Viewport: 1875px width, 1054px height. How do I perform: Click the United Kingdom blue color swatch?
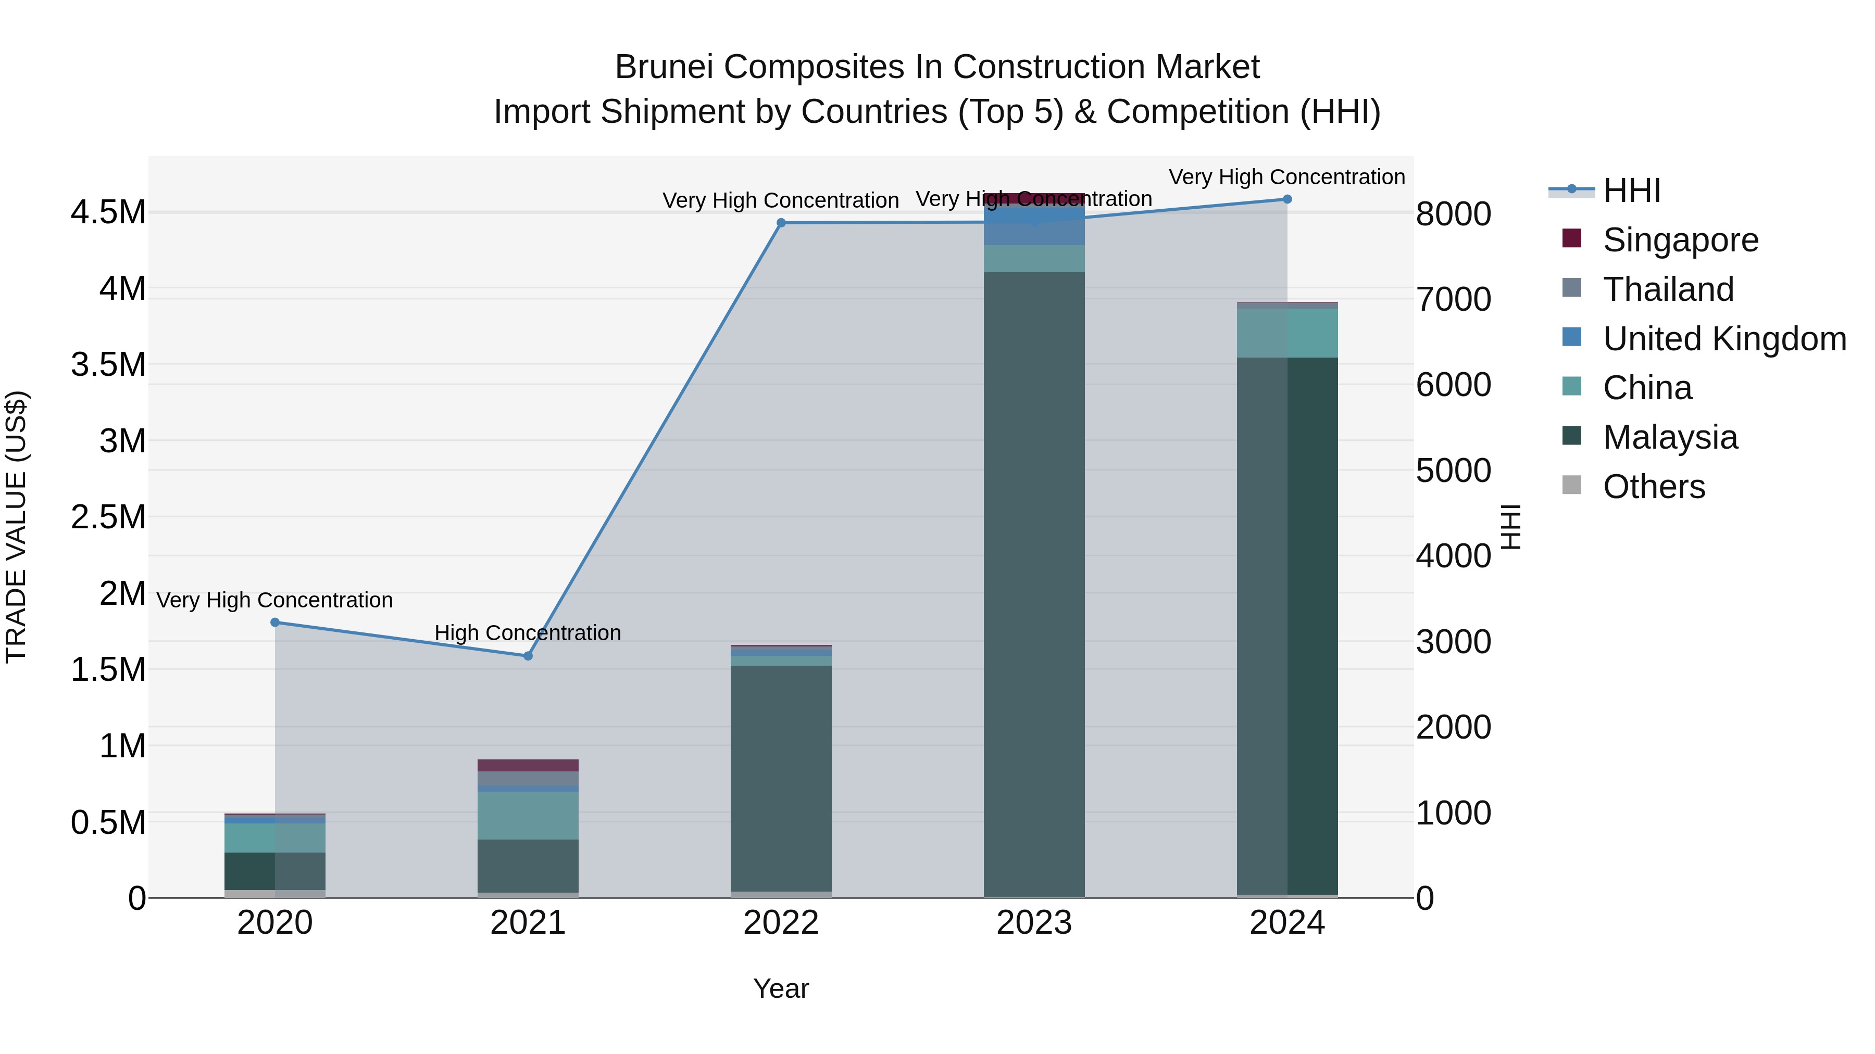tap(1571, 337)
